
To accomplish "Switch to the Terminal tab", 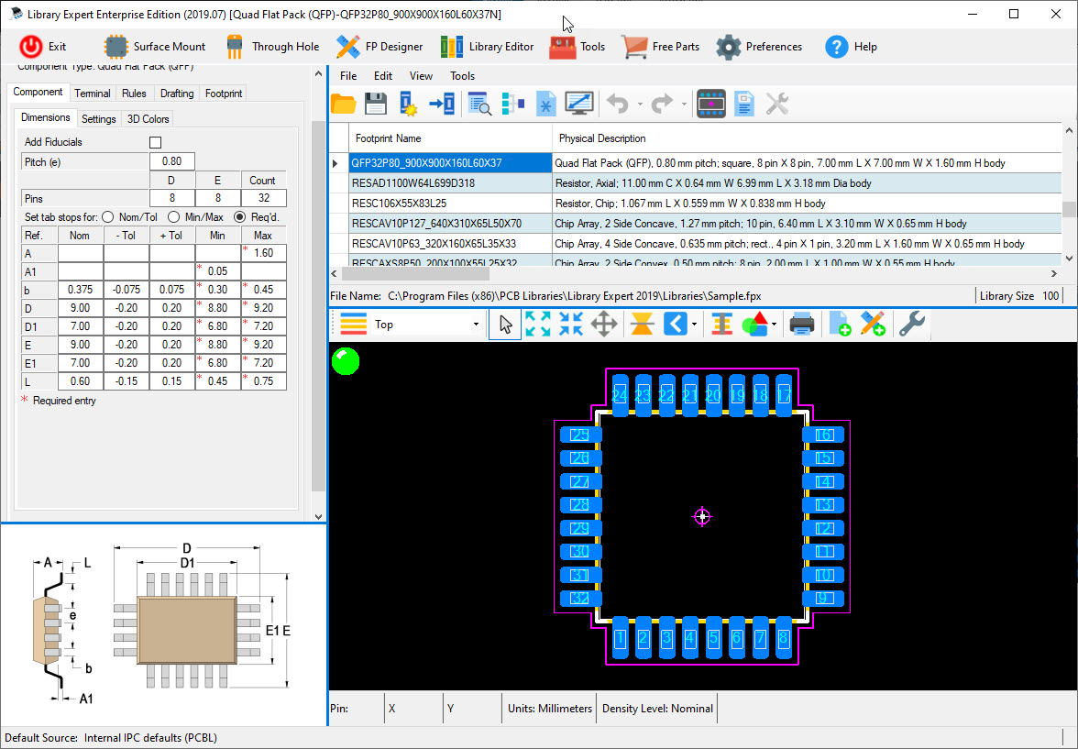I will (x=92, y=94).
